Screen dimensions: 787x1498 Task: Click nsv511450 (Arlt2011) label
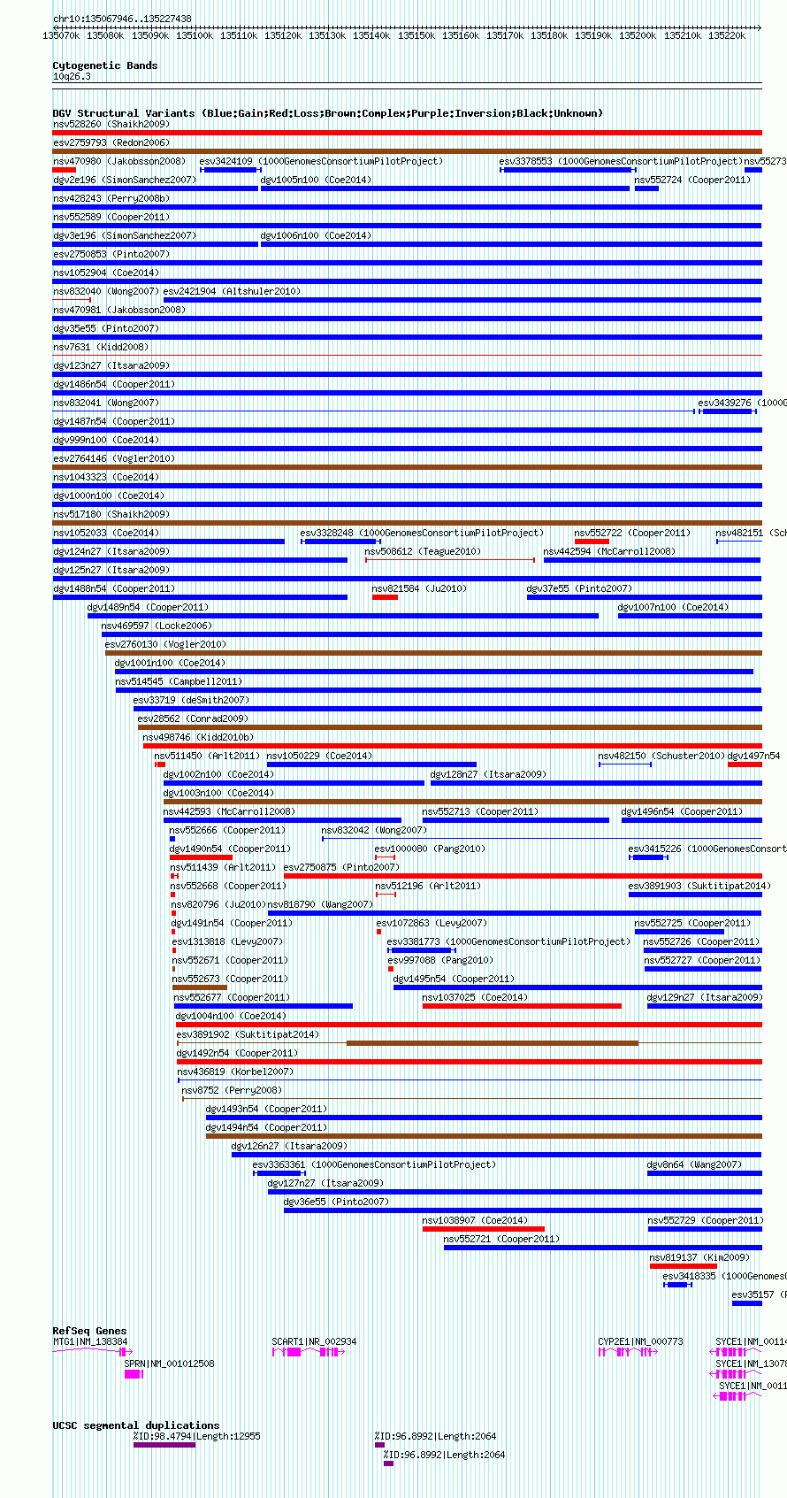coord(208,756)
